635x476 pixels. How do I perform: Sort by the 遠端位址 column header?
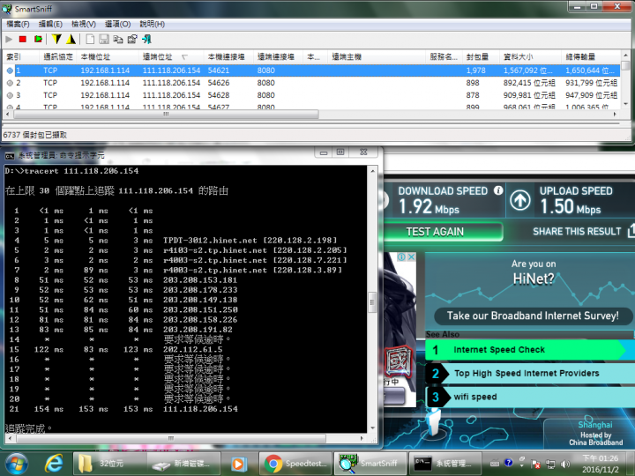click(169, 56)
